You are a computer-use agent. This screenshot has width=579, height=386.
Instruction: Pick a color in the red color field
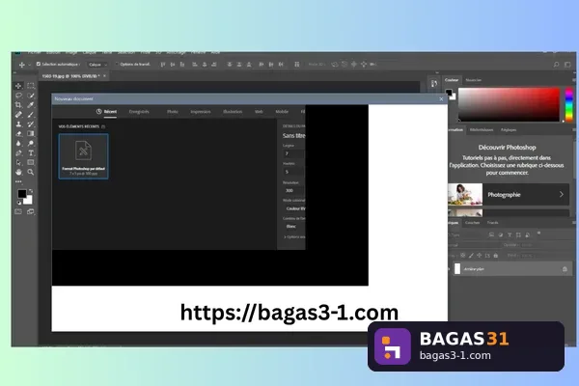pyautogui.click(x=509, y=104)
